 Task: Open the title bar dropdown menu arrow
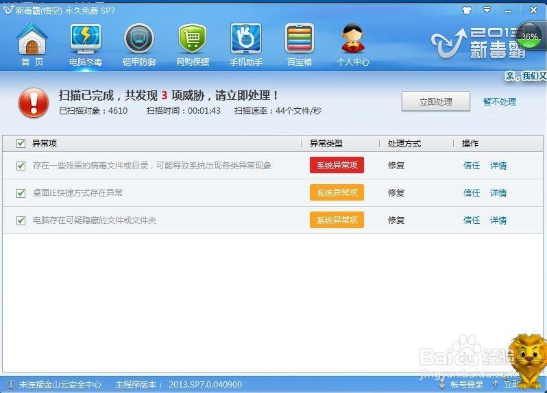click(x=487, y=10)
